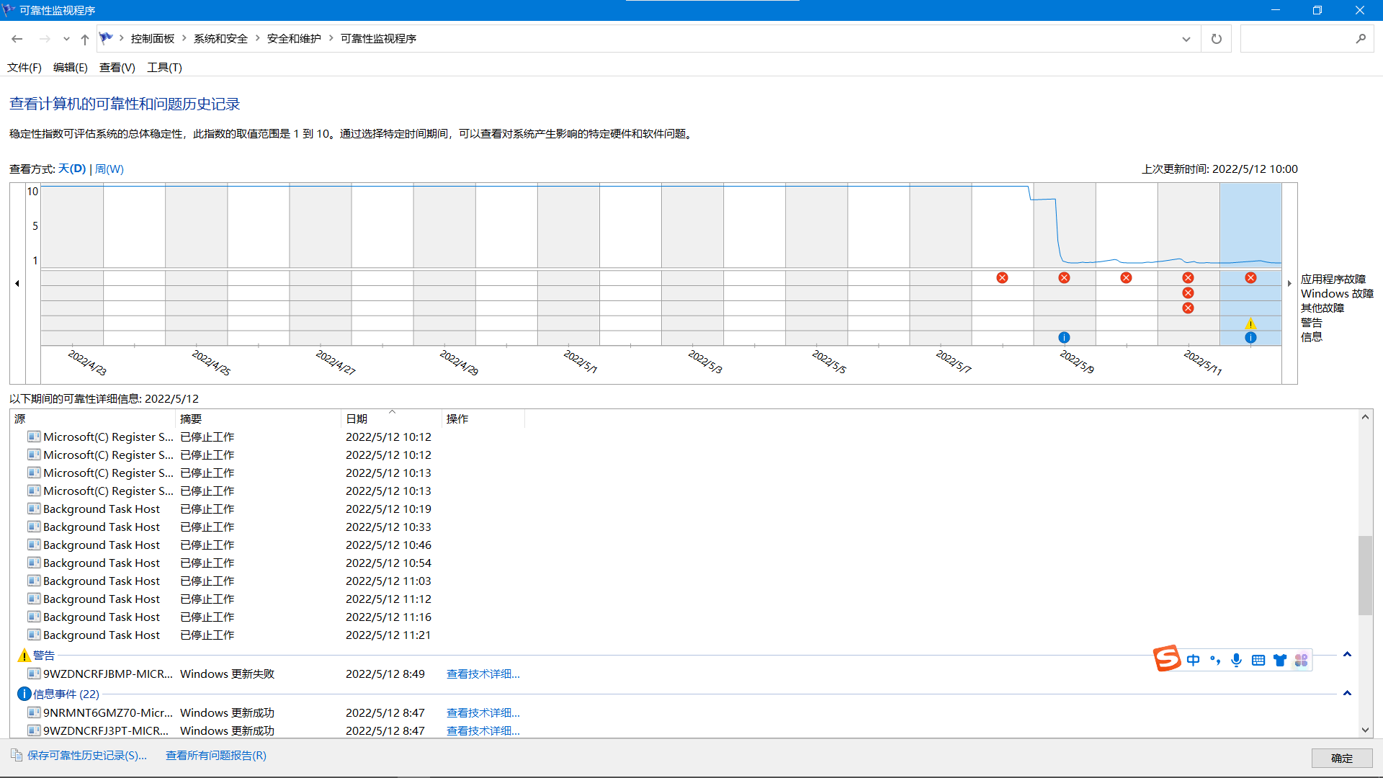This screenshot has height=778, width=1383.
Task: Click the Sogou microphone voice input icon
Action: (x=1236, y=660)
